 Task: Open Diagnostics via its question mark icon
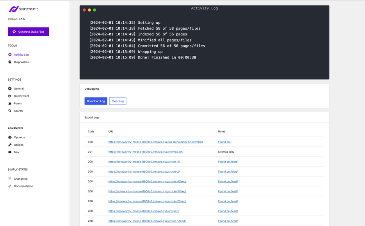pyautogui.click(x=9, y=62)
